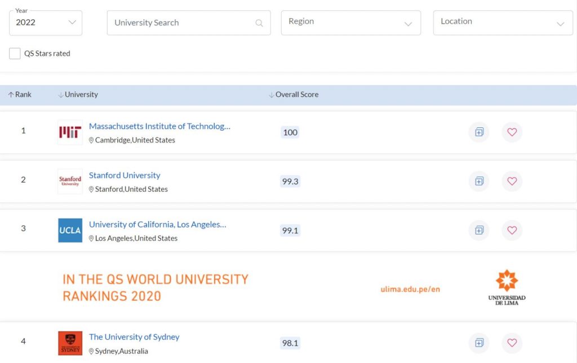Viewport: 577px width, 363px height.
Task: Click the search magnifier icon
Action: point(259,23)
